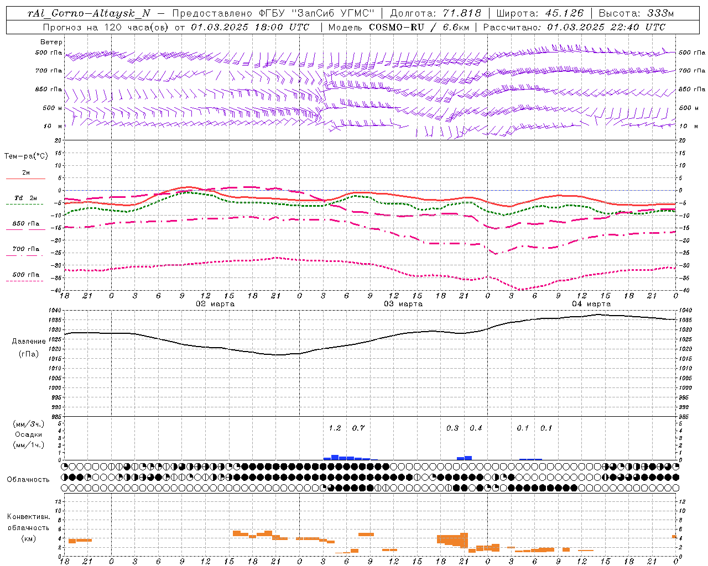Click the 03 марта date label
708x566 pixels.
403,304
